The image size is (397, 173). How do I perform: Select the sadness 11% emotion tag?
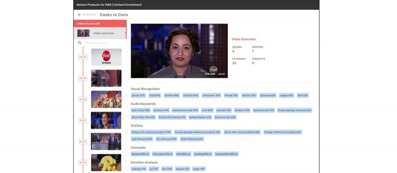[139, 169]
